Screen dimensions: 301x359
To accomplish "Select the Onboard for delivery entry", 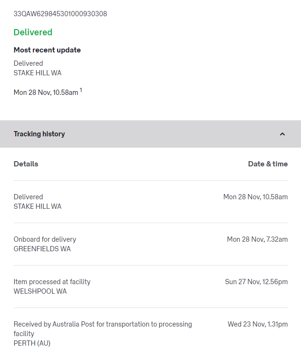I will 45,239.
